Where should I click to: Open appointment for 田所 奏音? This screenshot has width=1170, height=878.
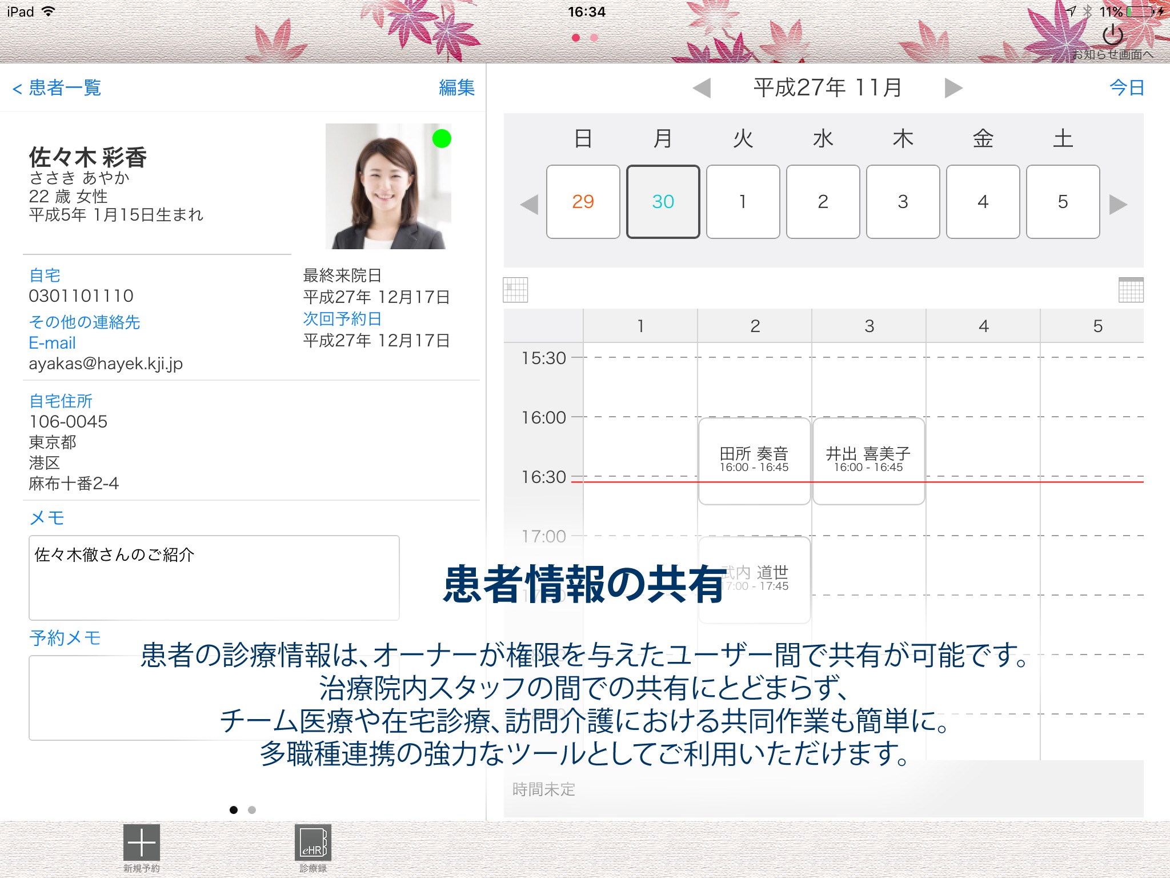click(754, 461)
